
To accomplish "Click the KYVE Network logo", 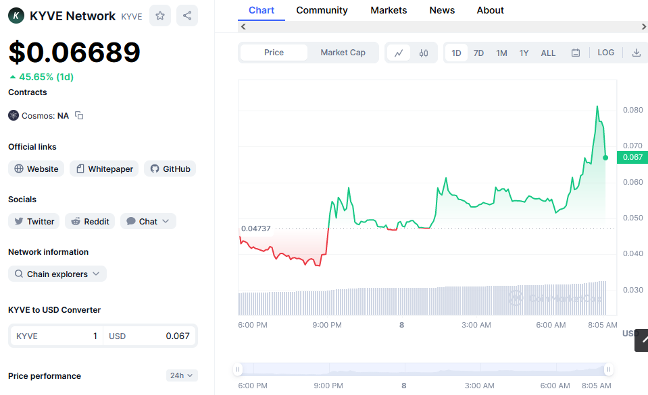I will coord(16,16).
